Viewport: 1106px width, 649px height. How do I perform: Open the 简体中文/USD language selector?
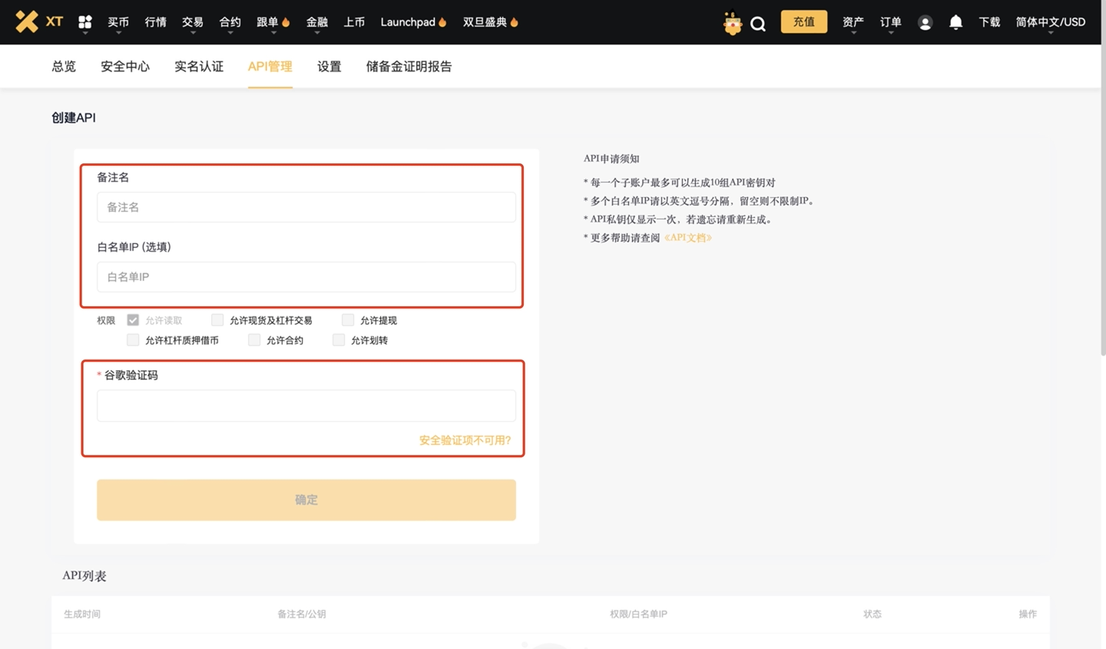1050,22
